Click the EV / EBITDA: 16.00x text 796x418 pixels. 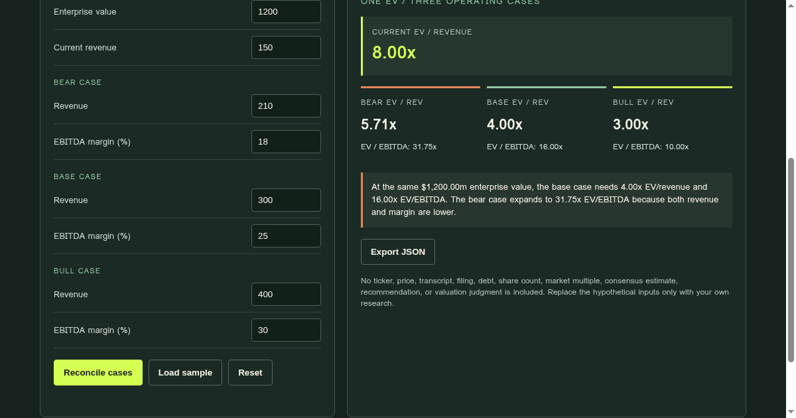[x=525, y=147]
